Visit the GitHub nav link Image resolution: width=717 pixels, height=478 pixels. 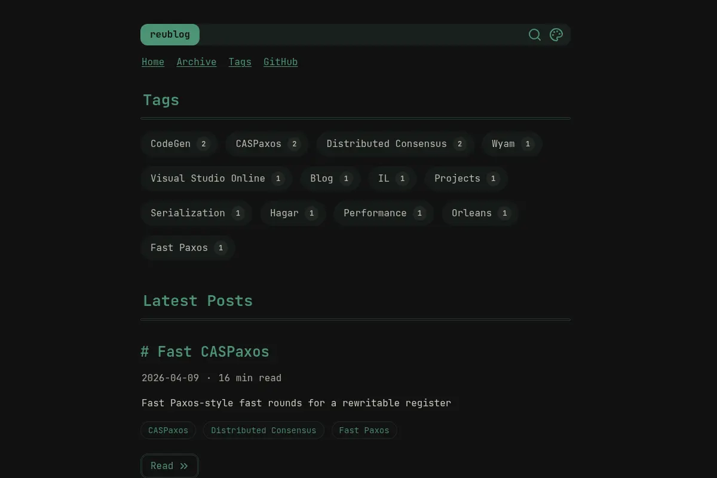(x=280, y=62)
